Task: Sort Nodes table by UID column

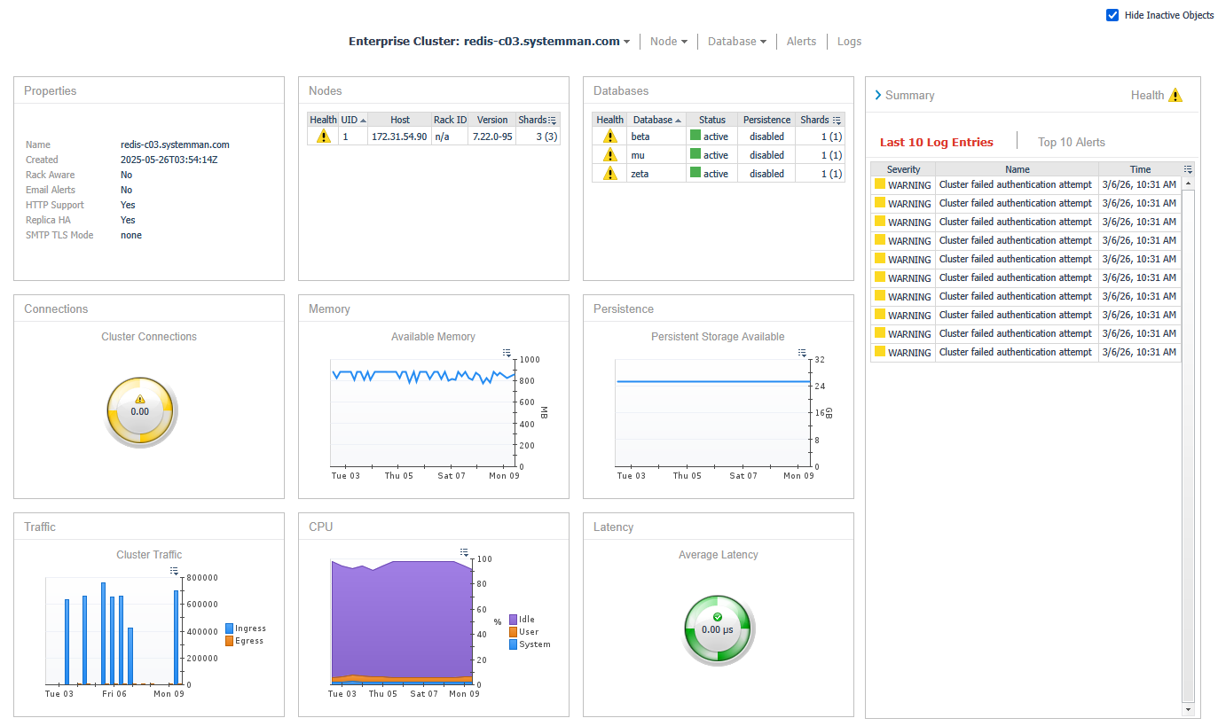Action: tap(354, 120)
